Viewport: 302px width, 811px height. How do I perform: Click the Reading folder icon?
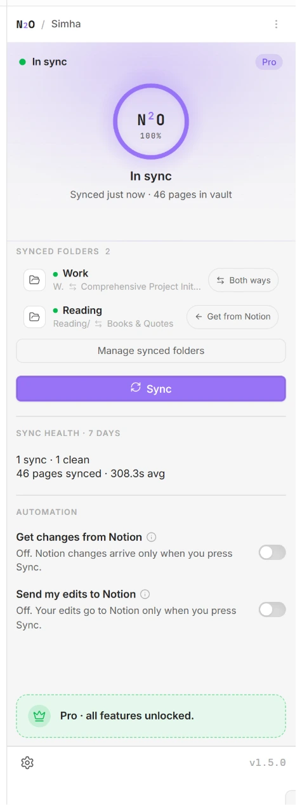tap(34, 317)
